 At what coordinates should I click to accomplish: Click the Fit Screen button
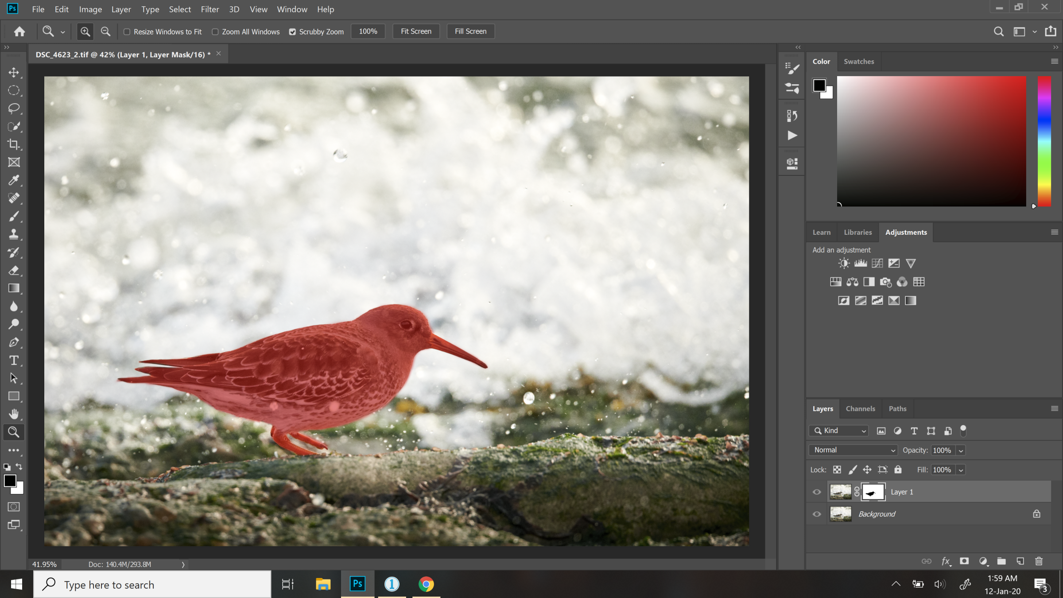416,31
